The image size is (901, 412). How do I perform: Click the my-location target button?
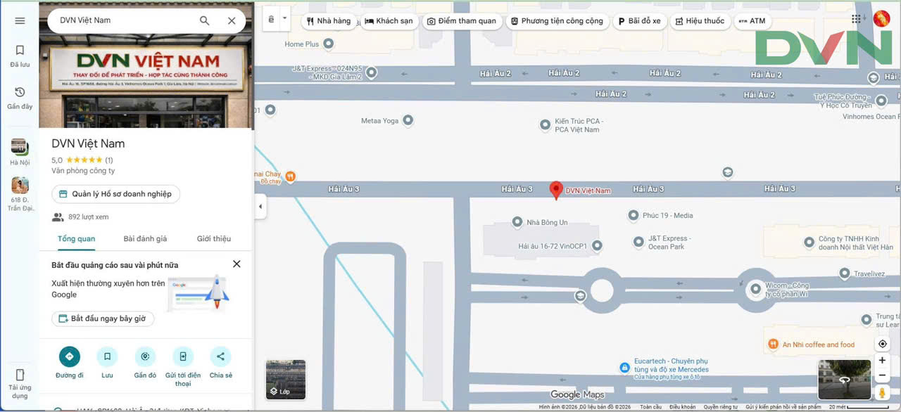pos(882,344)
